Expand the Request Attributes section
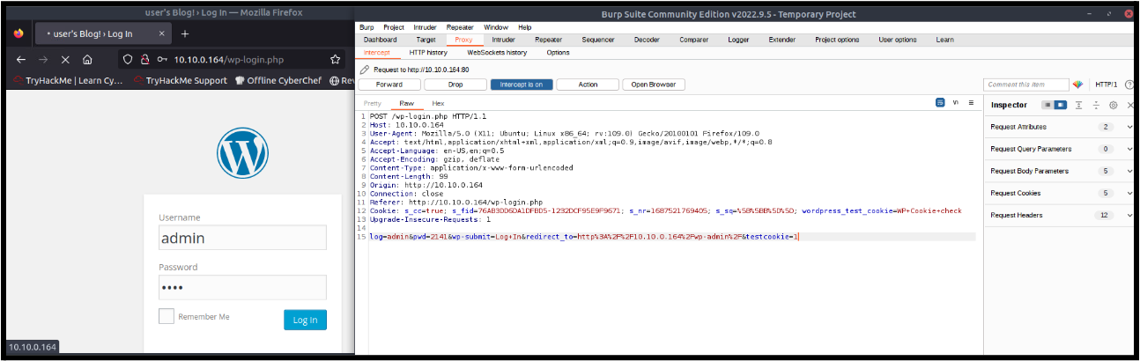 [x=1129, y=127]
